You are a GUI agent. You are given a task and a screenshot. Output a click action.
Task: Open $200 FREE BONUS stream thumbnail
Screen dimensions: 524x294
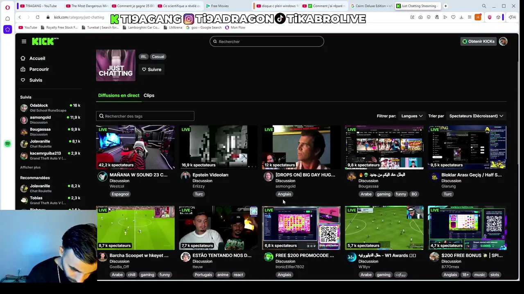[x=467, y=228]
